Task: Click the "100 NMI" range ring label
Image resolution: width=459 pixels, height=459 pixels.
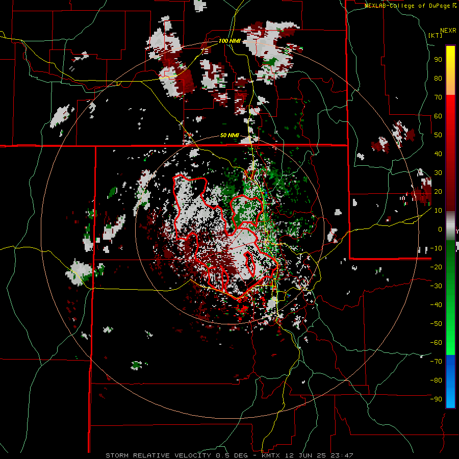Action: point(229,41)
